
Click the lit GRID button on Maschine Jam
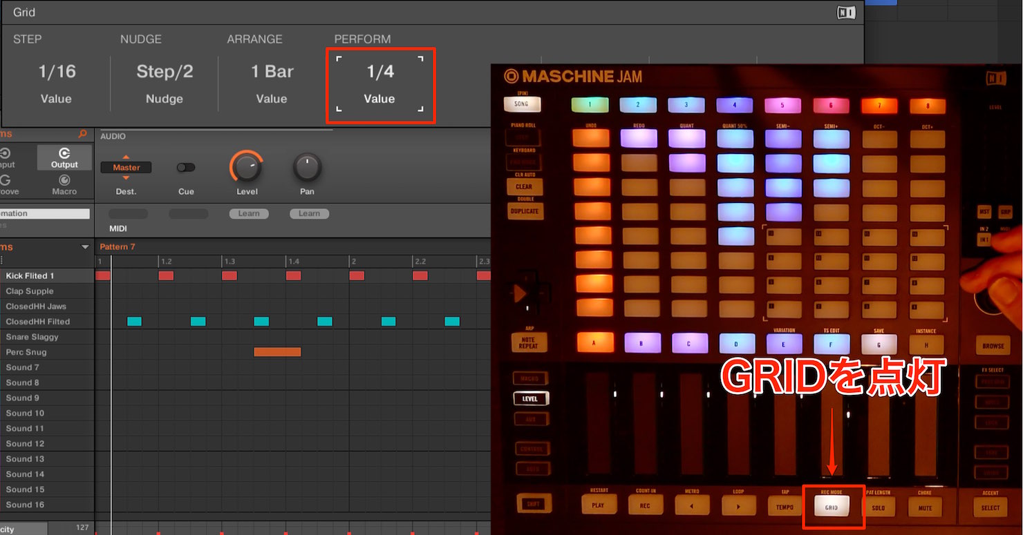(x=832, y=507)
